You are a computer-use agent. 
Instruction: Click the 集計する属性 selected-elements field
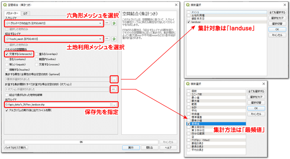point(57,79)
